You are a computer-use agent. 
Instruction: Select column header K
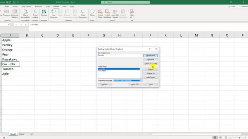(x=165, y=36)
